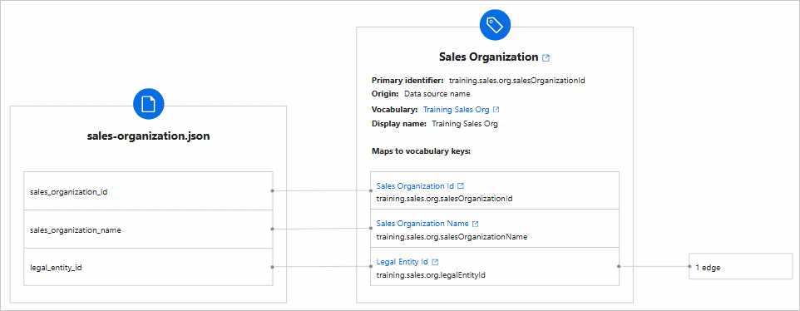Open external link icon beside Sales Organization title
This screenshot has height=311, width=800.
tap(546, 57)
